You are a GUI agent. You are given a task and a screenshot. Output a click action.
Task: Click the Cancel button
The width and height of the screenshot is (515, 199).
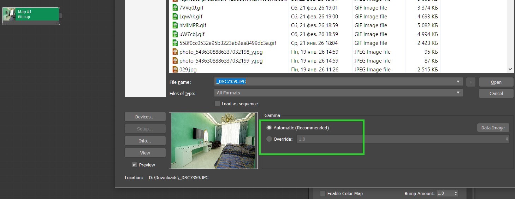(496, 93)
